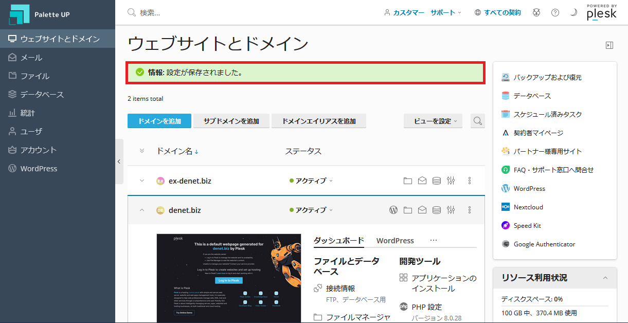The image size is (628, 323).
Task: Go to メール in sidebar
Action: 58,57
